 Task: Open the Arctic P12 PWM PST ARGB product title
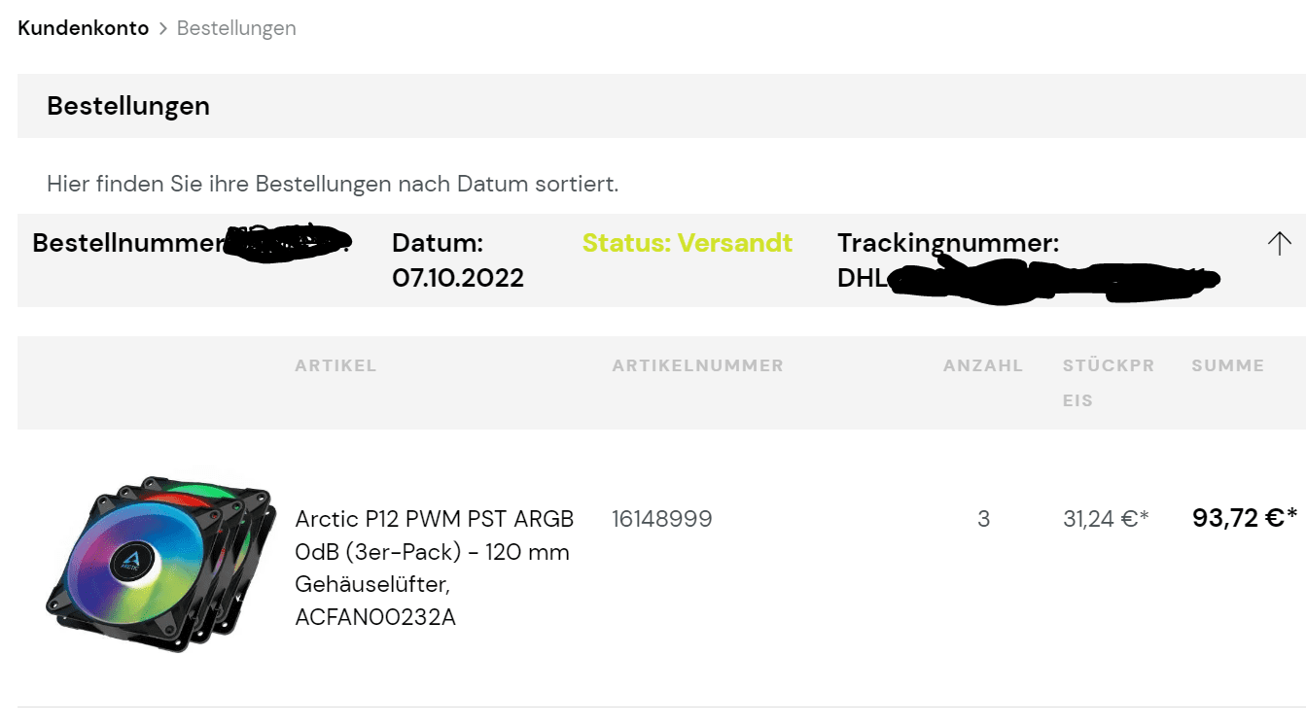435,568
